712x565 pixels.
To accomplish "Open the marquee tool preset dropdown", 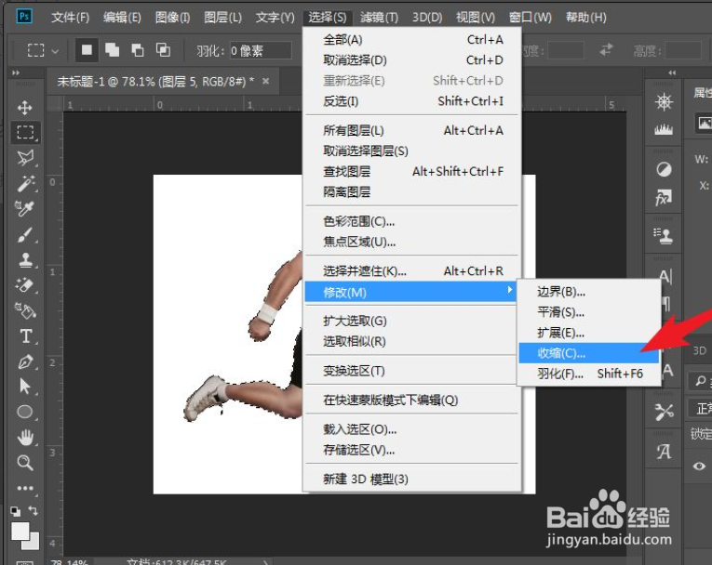I will click(x=55, y=51).
